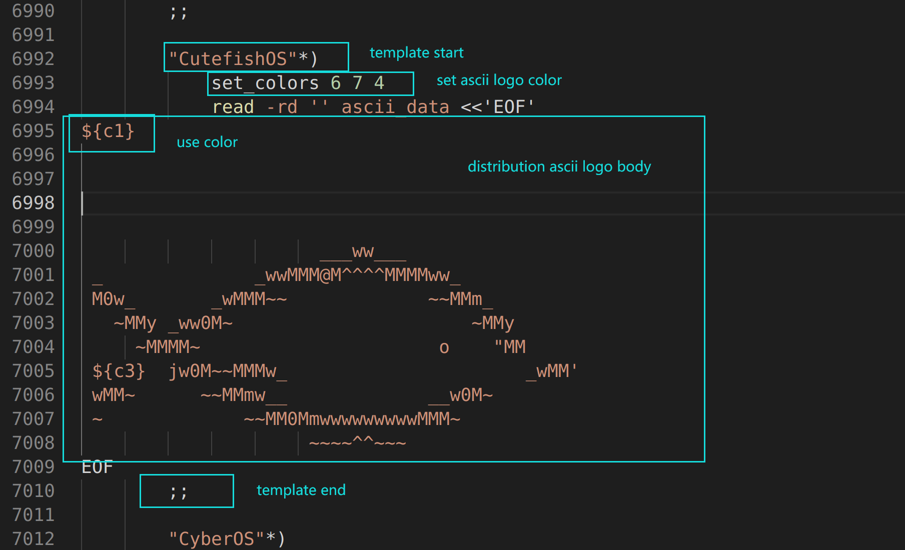This screenshot has width=905, height=550.
Task: Click the ~~MM0MmwwwwwwwwwMMM~ logo line text
Action: tap(352, 419)
